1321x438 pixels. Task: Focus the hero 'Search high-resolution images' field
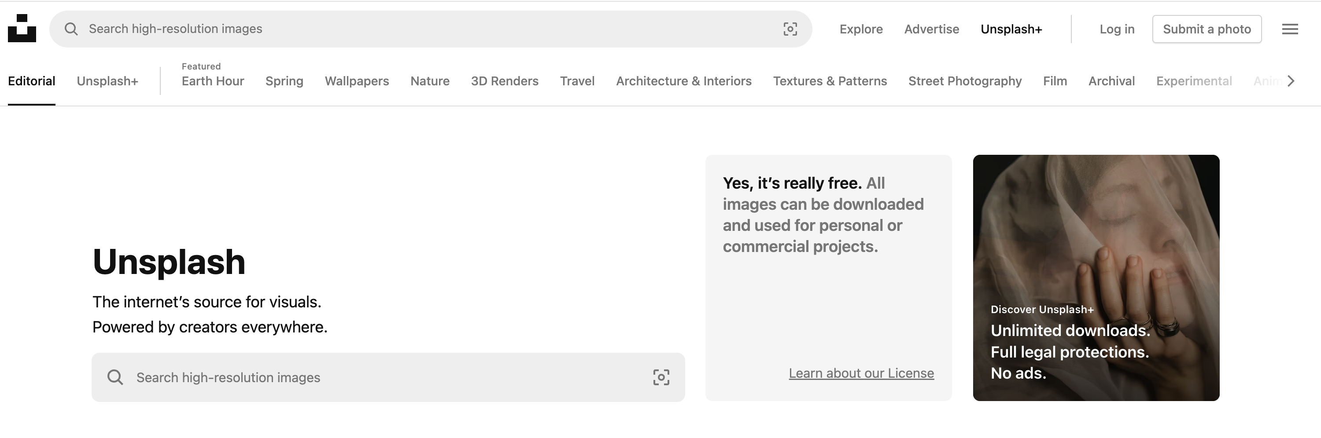click(388, 378)
